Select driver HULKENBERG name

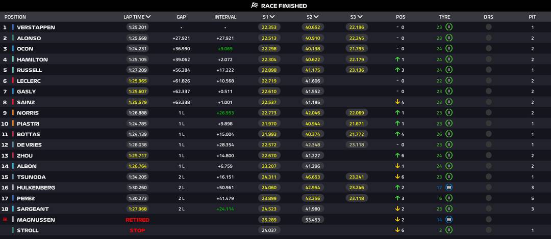(36, 188)
